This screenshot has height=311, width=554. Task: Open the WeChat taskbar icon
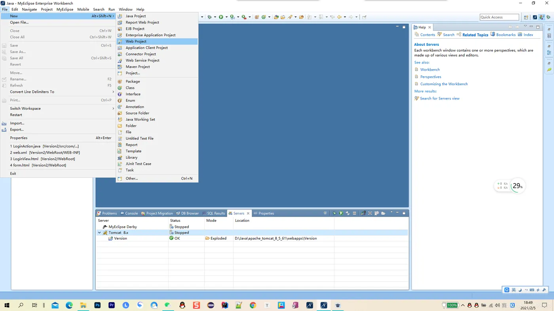(x=168, y=305)
